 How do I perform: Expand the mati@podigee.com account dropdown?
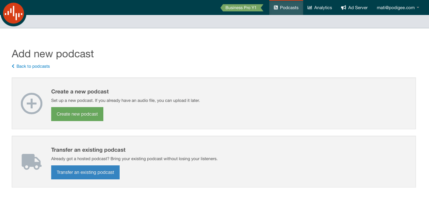tap(398, 7)
